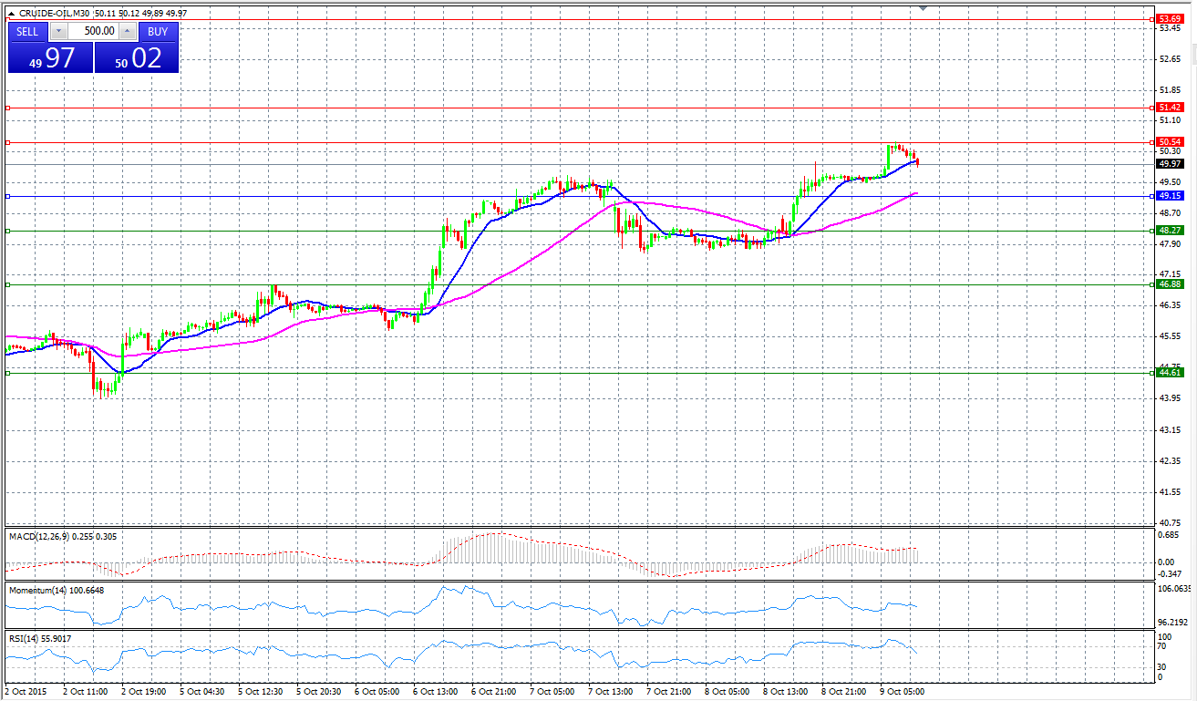
Task: Click the 44.61 line's left handle
Action: point(7,373)
